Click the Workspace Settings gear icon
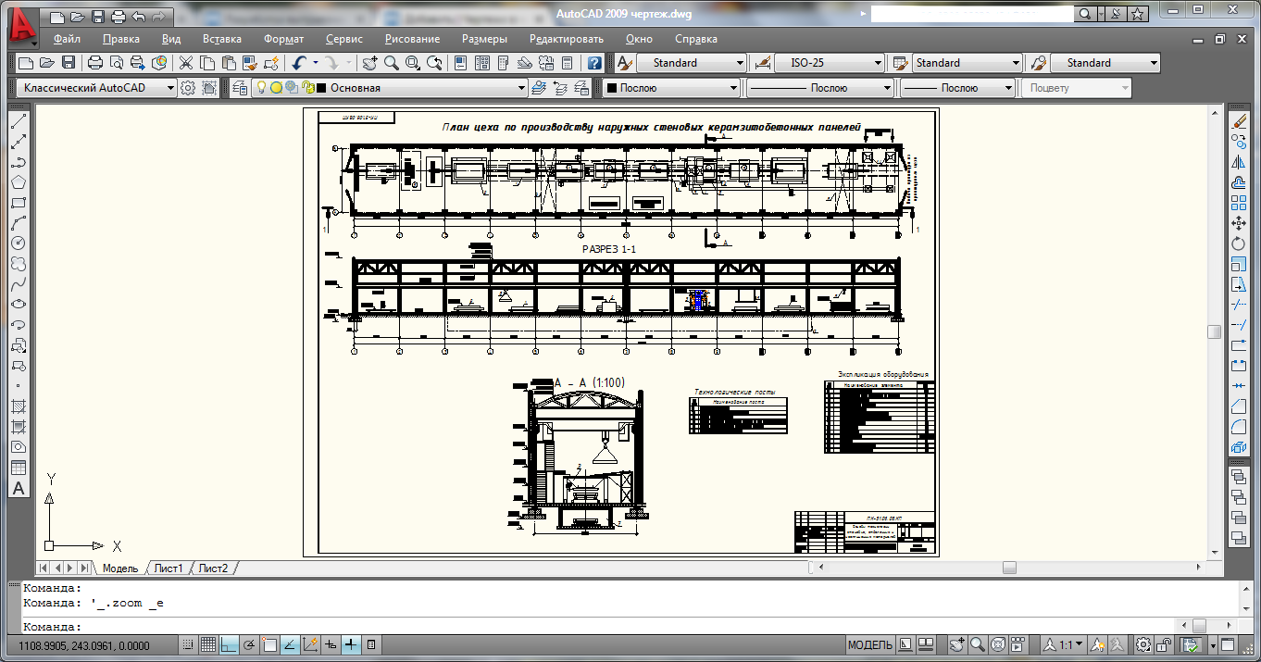 tap(188, 88)
